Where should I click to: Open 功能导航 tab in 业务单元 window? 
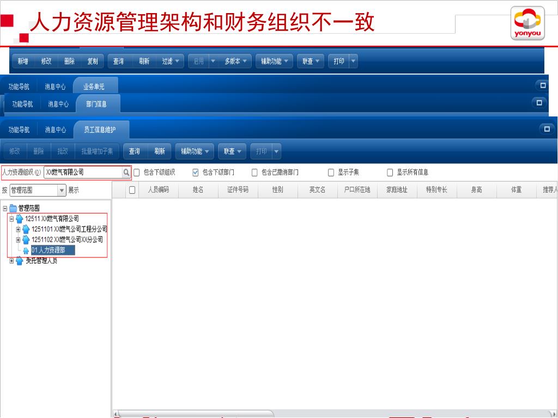[19, 87]
